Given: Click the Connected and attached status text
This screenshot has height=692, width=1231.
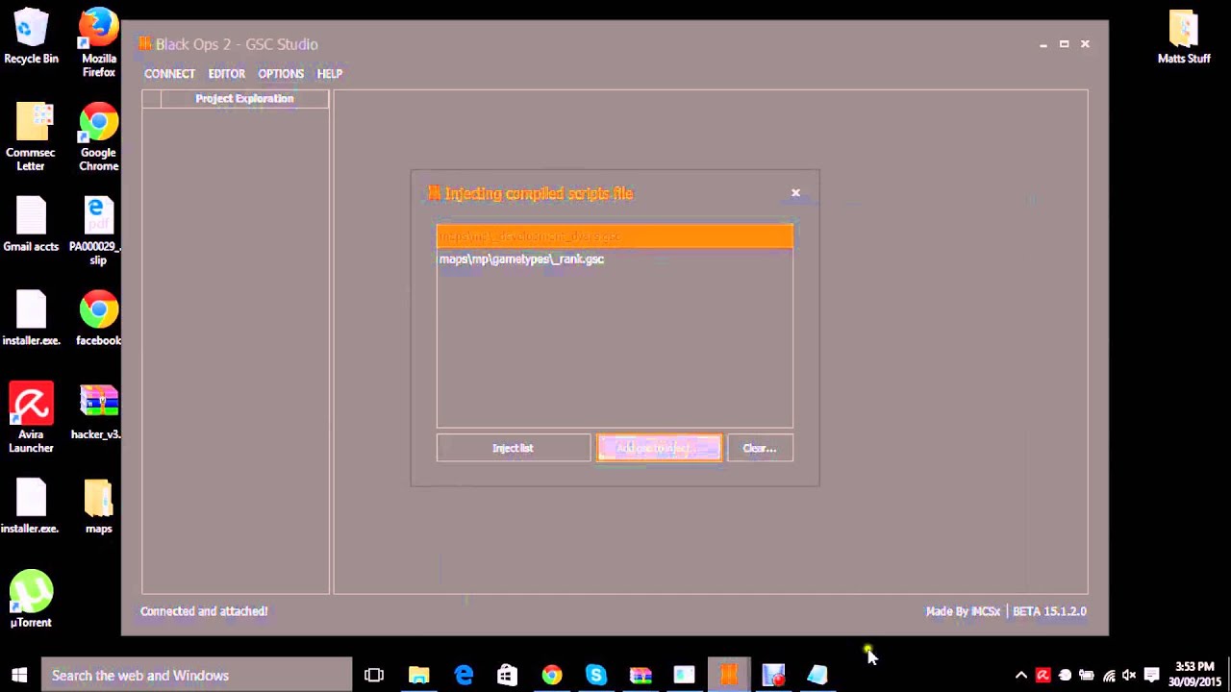Looking at the screenshot, I should 204,611.
